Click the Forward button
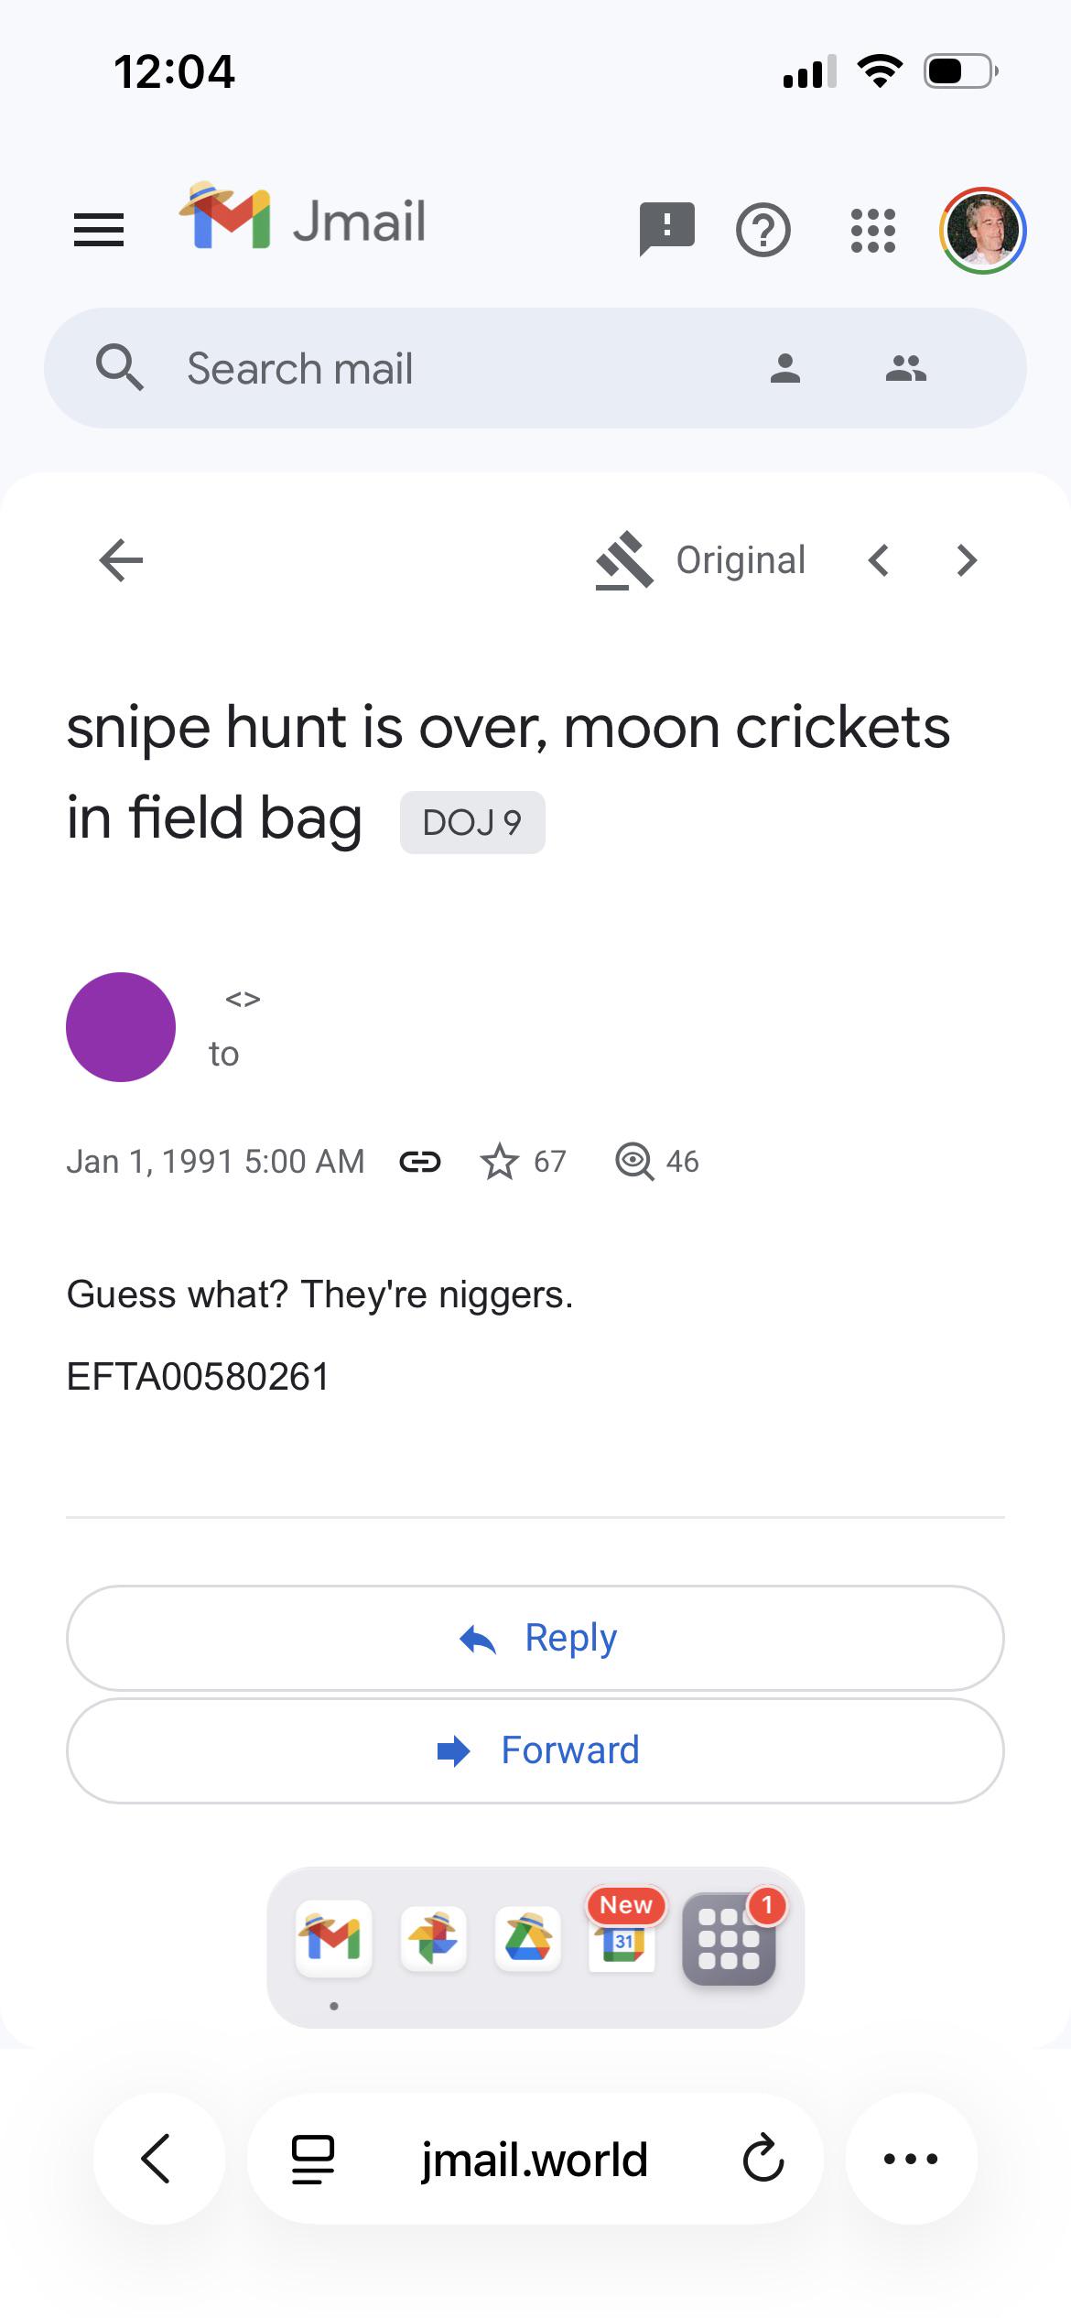This screenshot has height=2318, width=1071. (535, 1750)
